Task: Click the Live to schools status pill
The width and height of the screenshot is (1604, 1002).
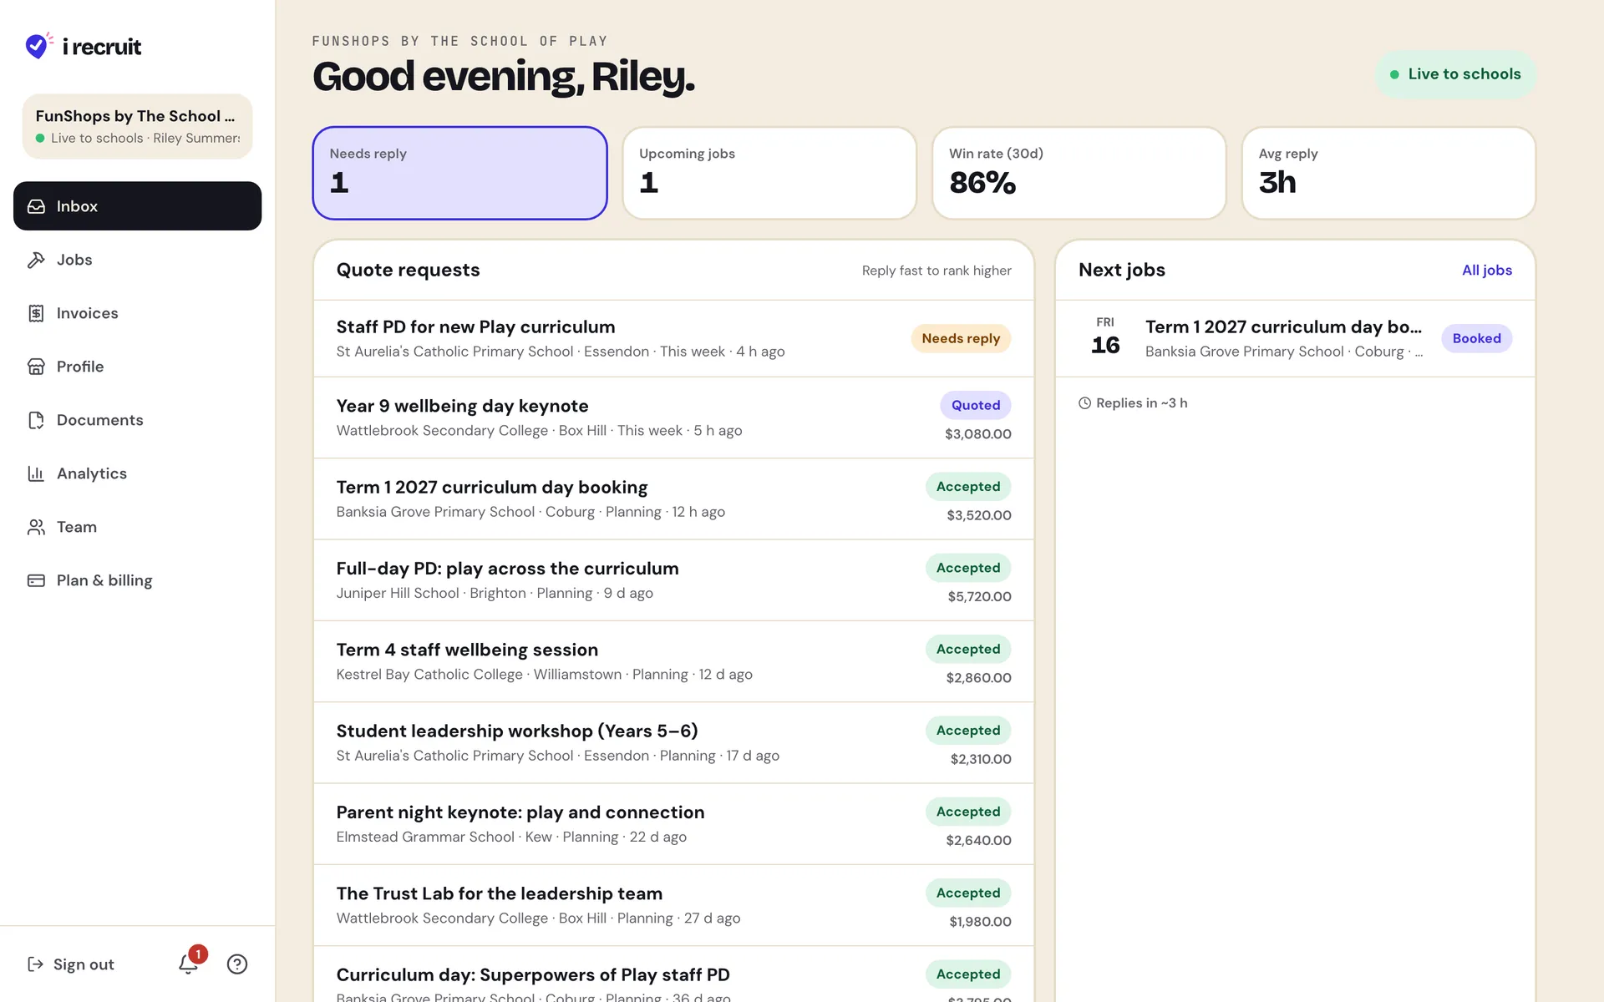Action: (x=1455, y=74)
